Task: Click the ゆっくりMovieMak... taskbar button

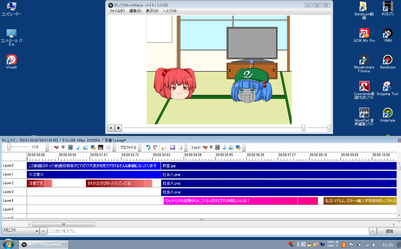Action: (x=44, y=244)
